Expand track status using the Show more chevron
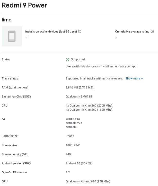This screenshot has height=186, width=158. click(142, 78)
